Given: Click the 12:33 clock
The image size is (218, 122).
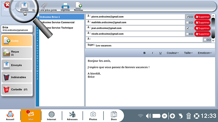Looking at the screenshot, I should [x=208, y=116].
